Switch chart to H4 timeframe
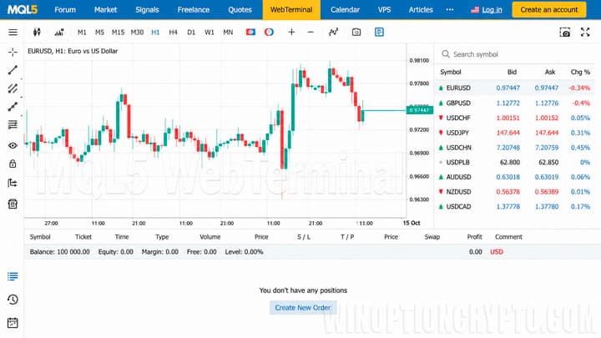601x338 pixels. pos(174,33)
